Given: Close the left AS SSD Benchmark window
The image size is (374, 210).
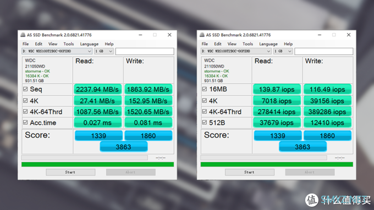Looking at the screenshot, I should [x=169, y=35].
